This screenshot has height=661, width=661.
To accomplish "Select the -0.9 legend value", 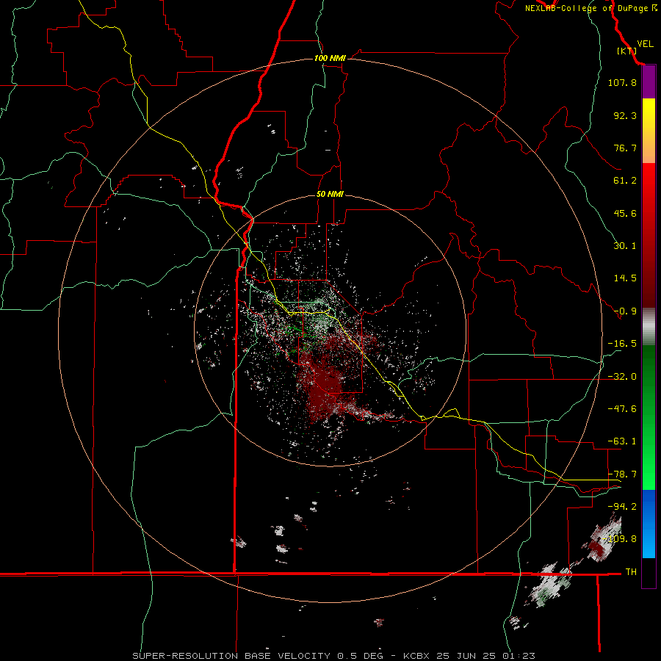I will pyautogui.click(x=625, y=311).
